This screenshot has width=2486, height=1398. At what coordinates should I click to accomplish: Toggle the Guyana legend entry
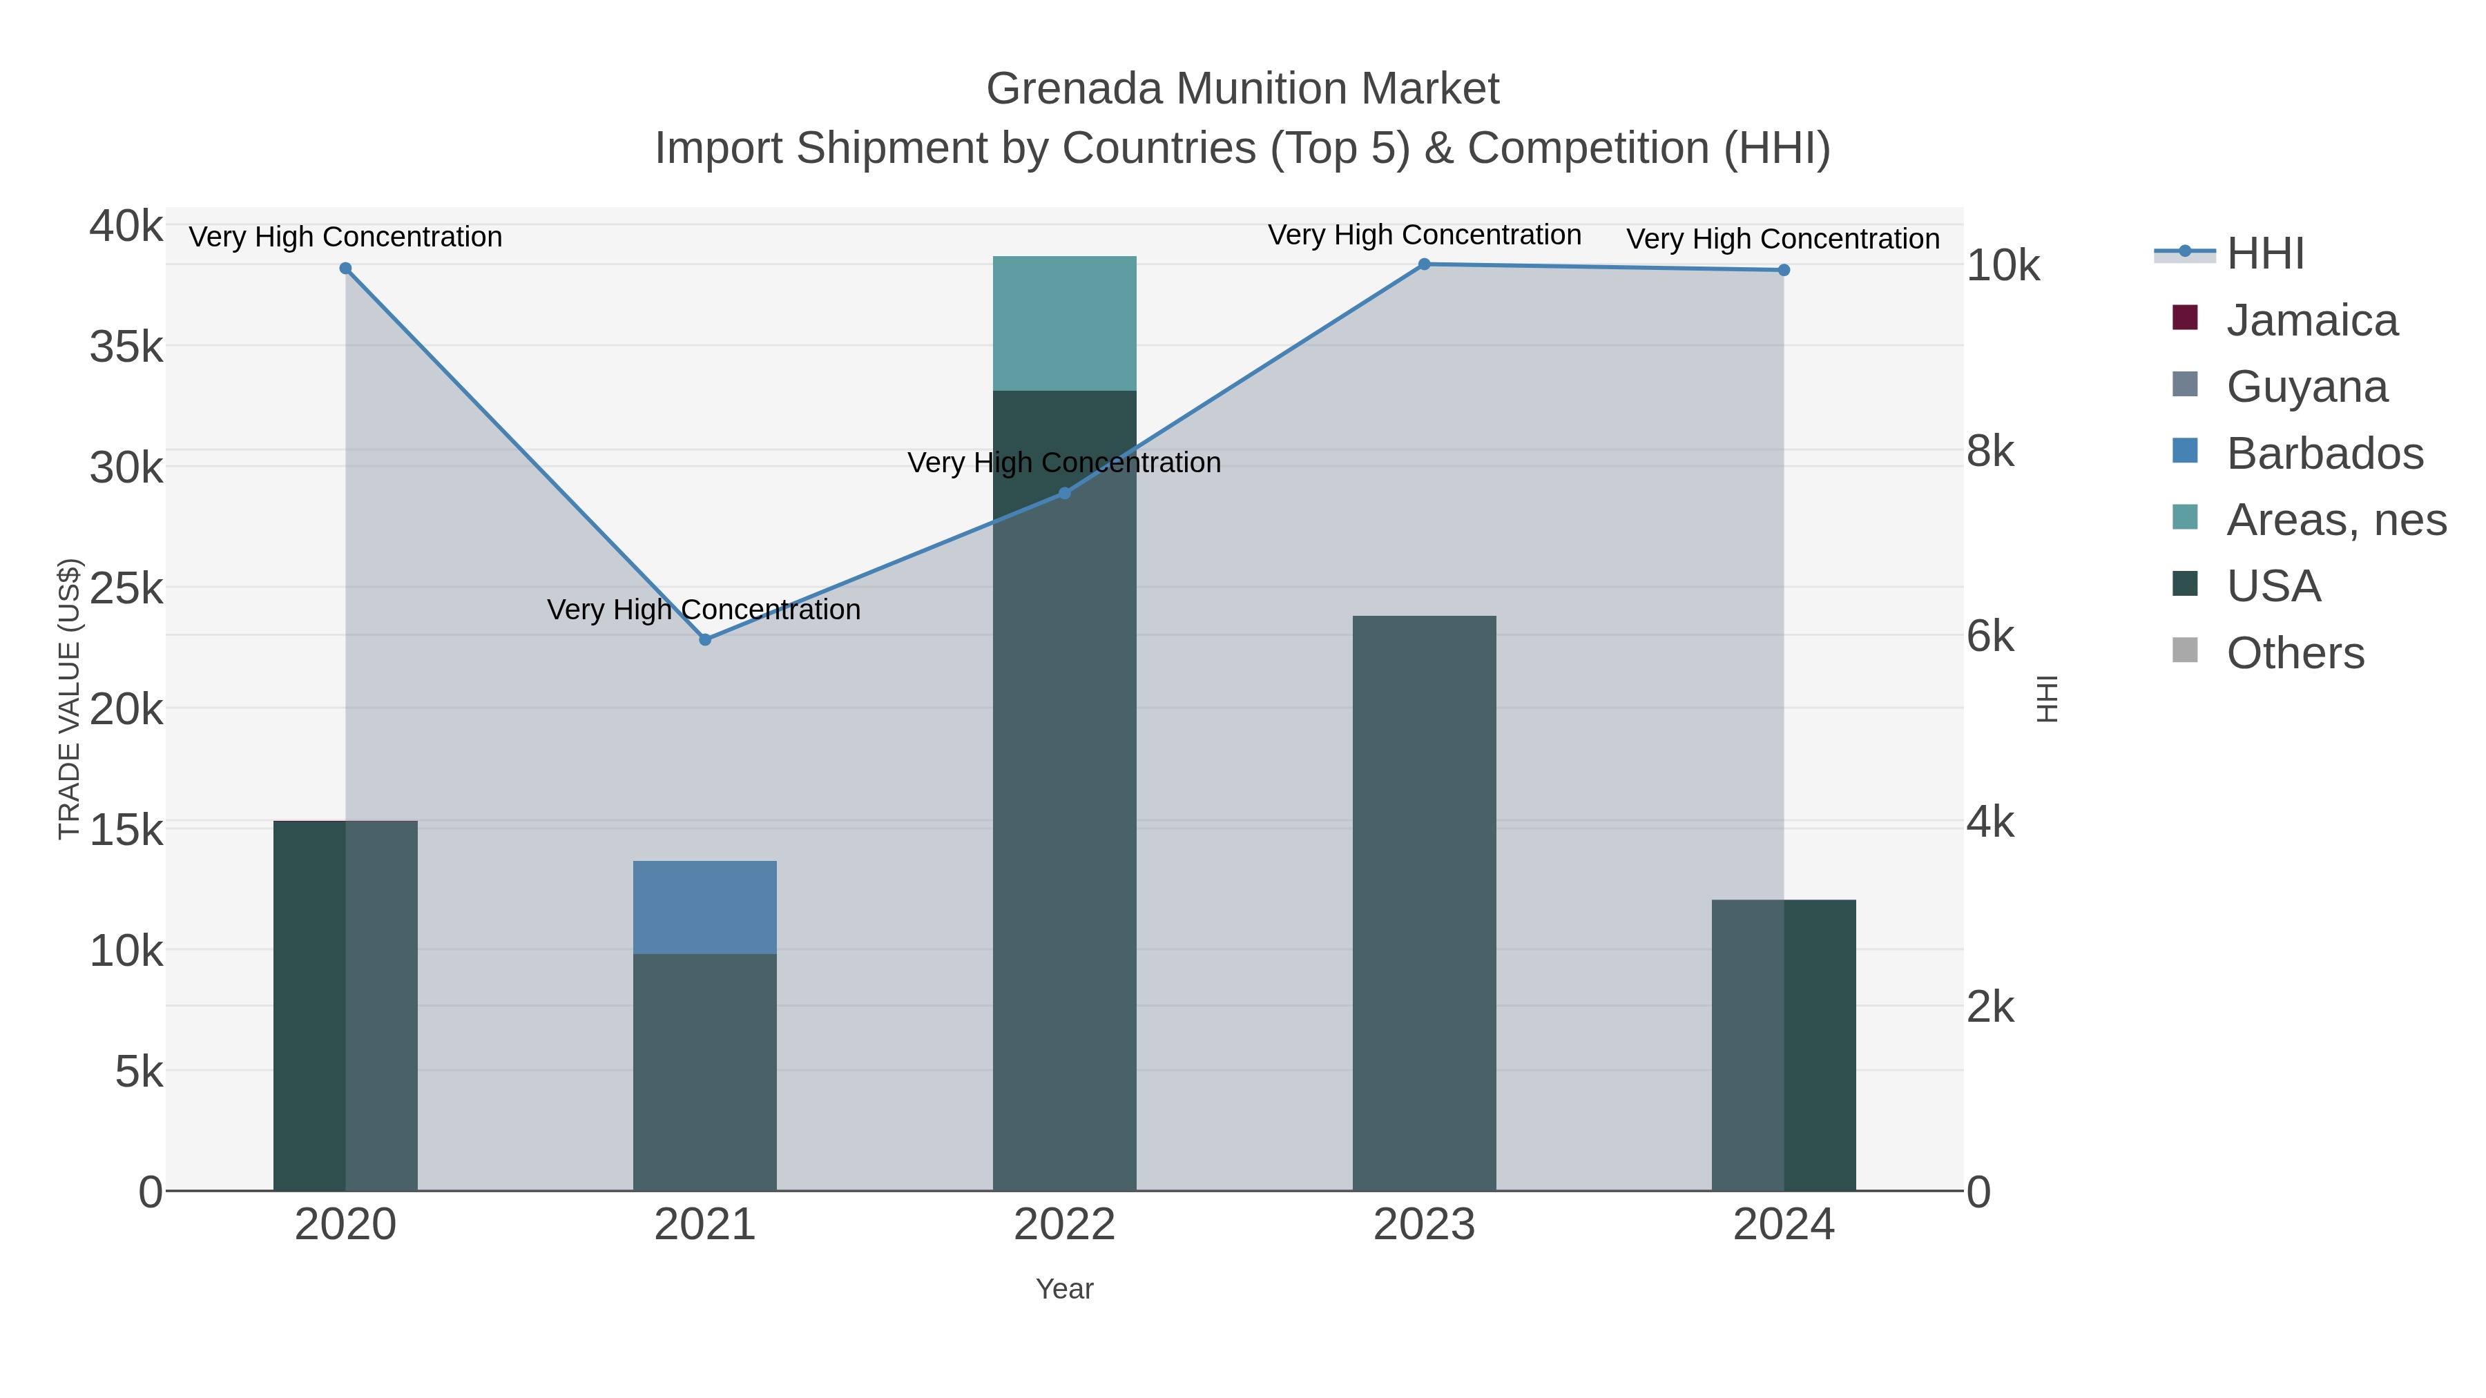tap(2279, 387)
